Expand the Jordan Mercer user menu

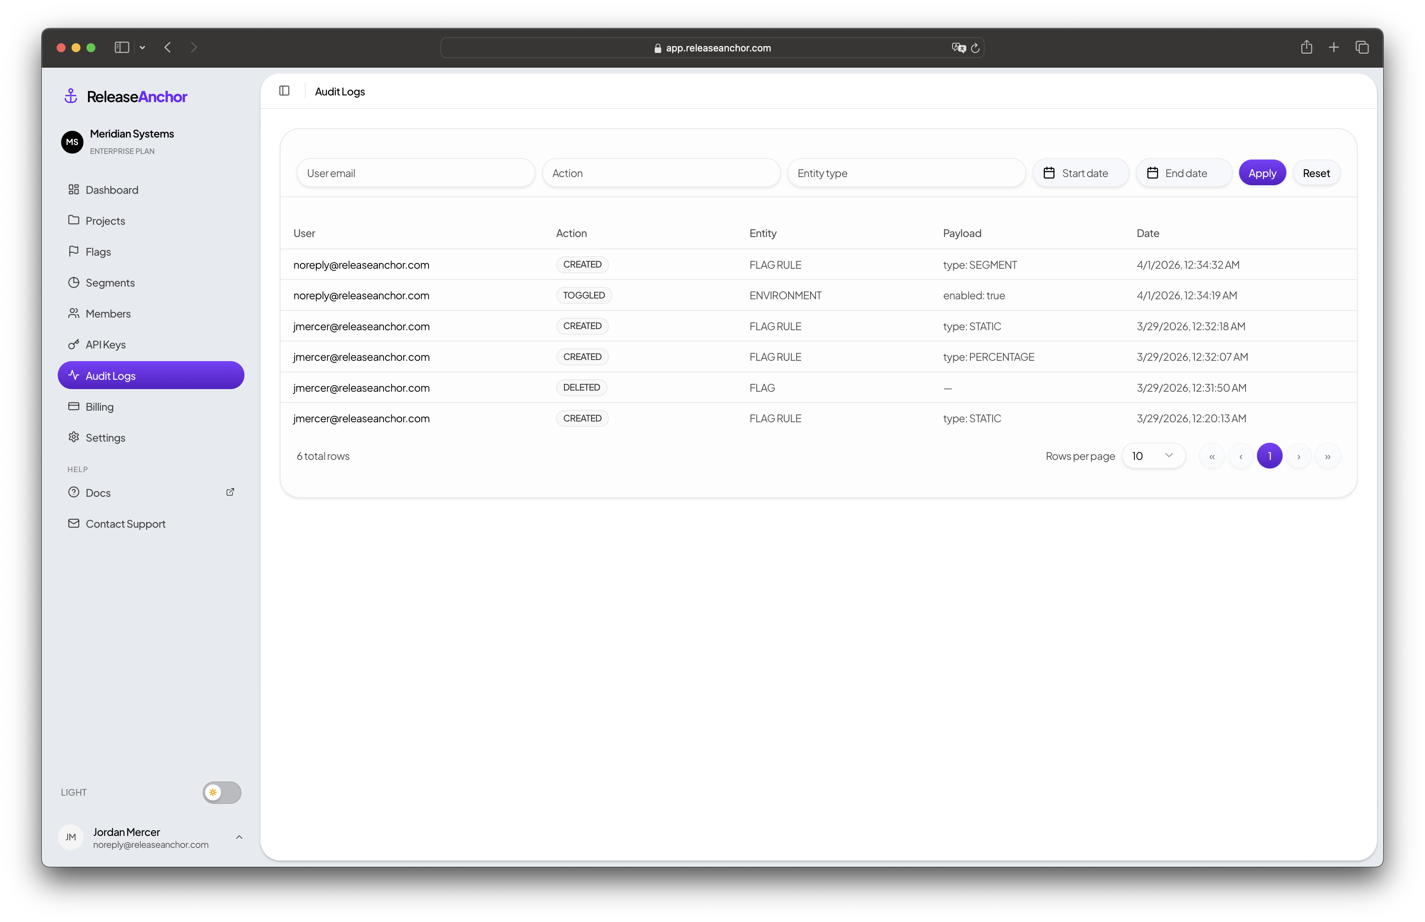(x=239, y=837)
